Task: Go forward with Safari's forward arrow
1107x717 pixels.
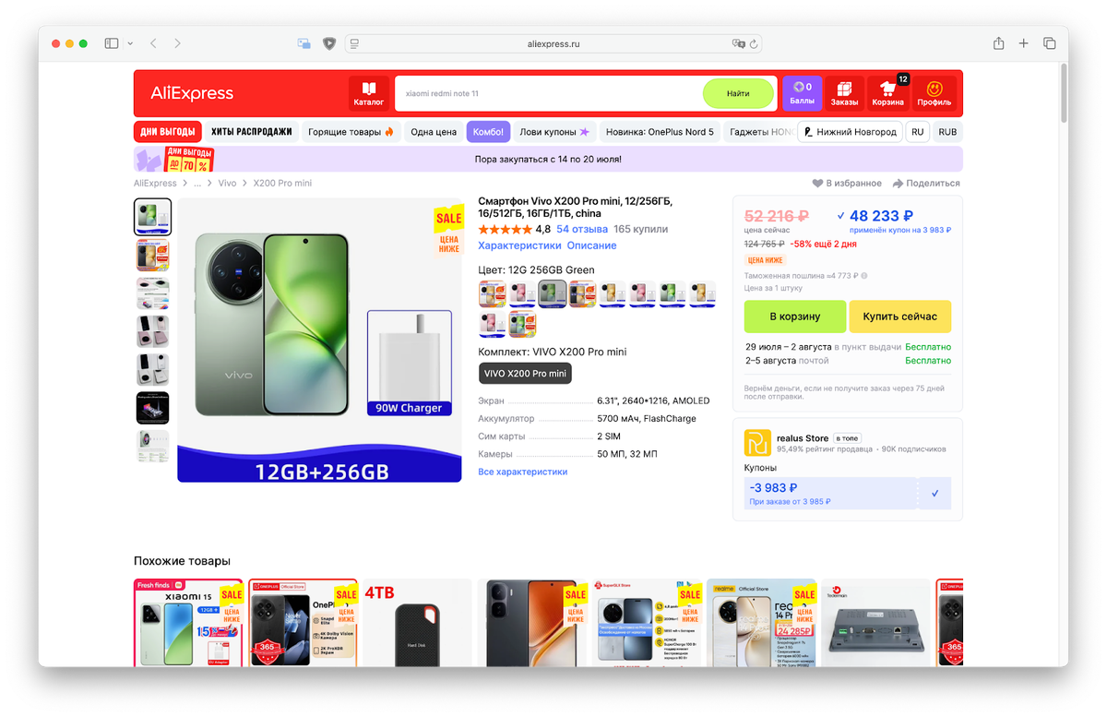Action: coord(177,43)
